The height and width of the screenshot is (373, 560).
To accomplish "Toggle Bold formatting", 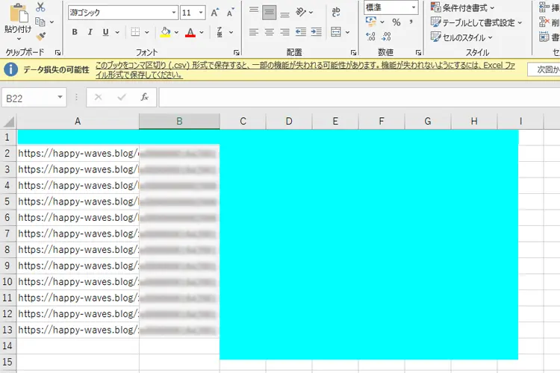I will (75, 32).
